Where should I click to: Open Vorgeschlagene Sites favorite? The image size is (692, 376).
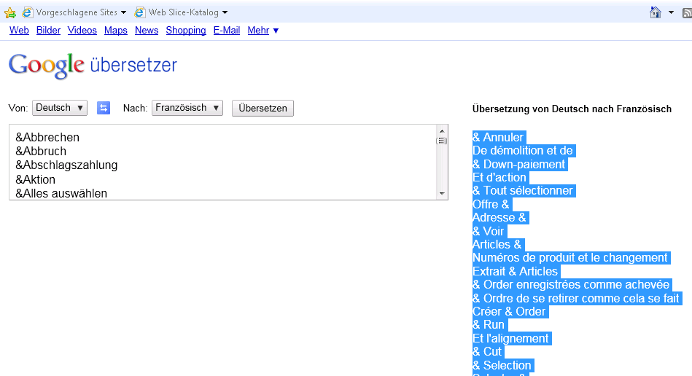70,13
